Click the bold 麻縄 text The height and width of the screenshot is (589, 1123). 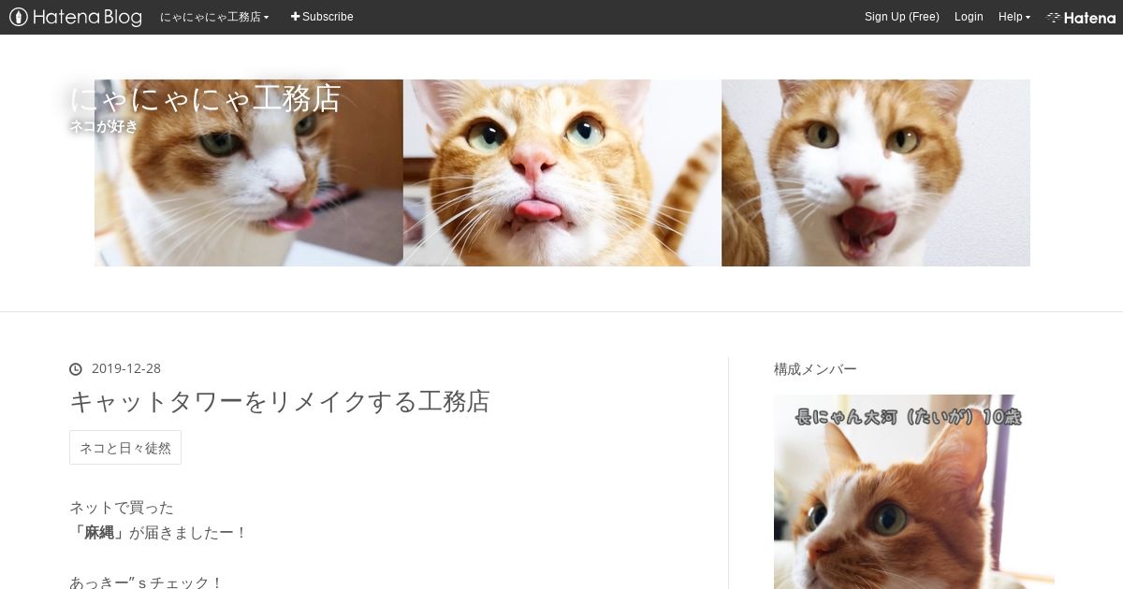click(98, 533)
